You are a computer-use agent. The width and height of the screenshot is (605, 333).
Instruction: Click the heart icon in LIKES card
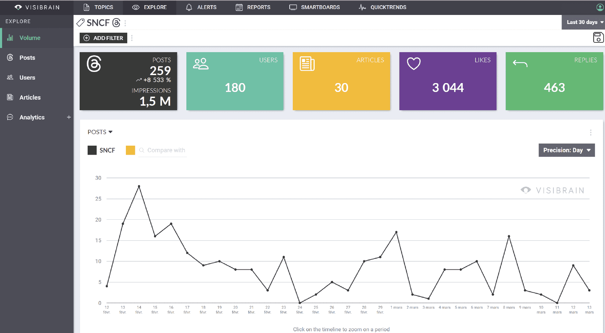(414, 64)
